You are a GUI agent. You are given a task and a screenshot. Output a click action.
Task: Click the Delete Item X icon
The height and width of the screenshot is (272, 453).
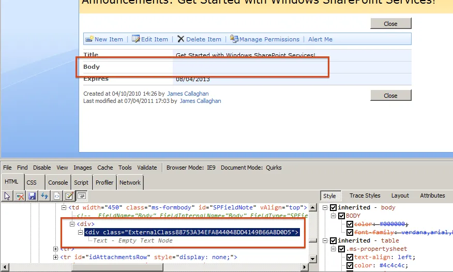coord(180,39)
